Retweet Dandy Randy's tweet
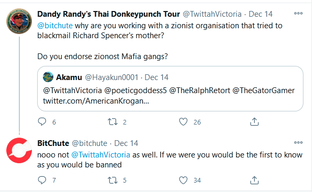Image resolution: width=316 pixels, height=192 pixels. [112, 122]
